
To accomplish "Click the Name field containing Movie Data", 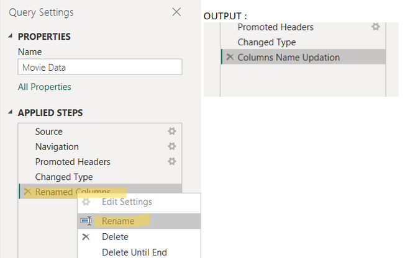I will 99,67.
